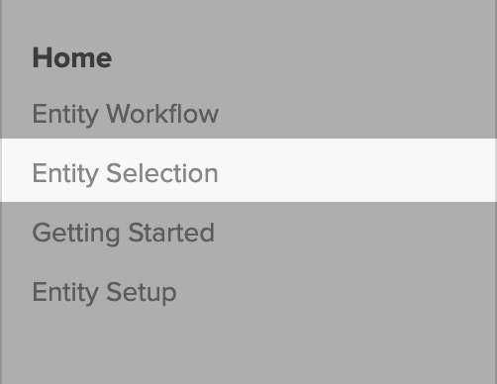497x384 pixels.
Task: Switch to the Entity Setup topic
Action: pyautogui.click(x=104, y=293)
